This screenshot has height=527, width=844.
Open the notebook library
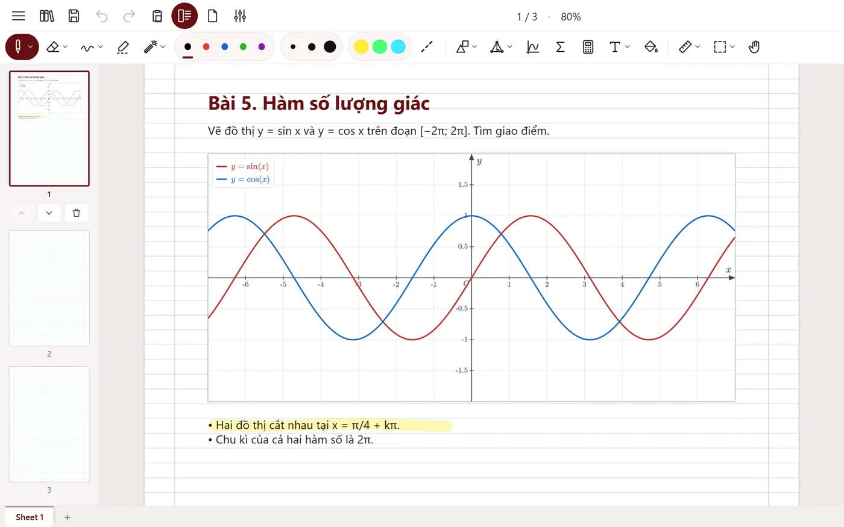click(46, 16)
